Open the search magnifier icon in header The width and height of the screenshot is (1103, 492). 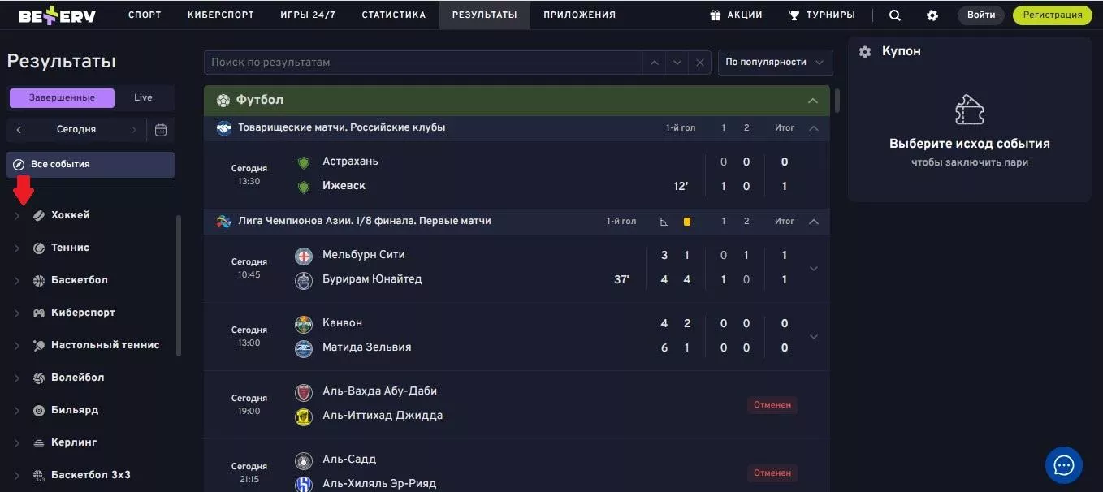895,15
